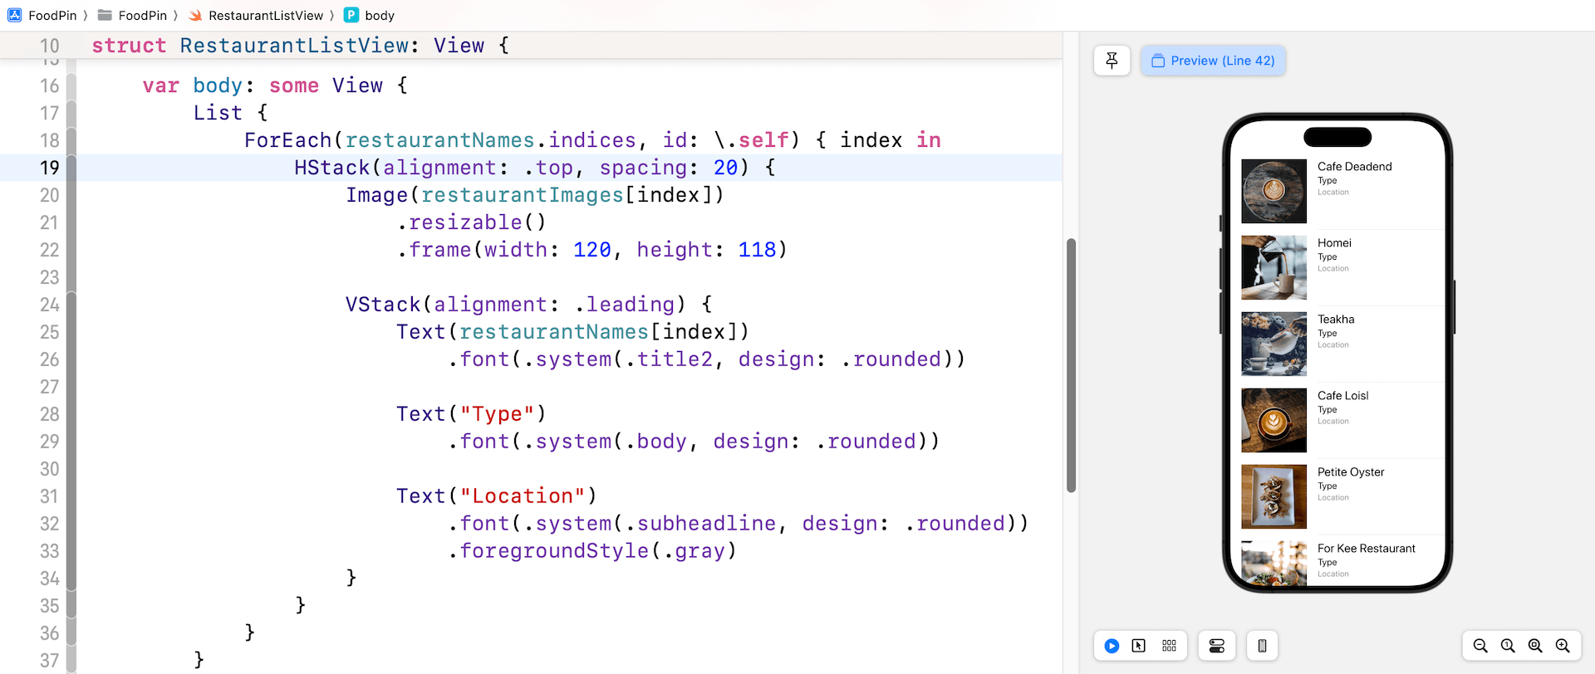Open Canvas Device Settings toggles
The width and height of the screenshot is (1595, 674).
pos(1216,646)
